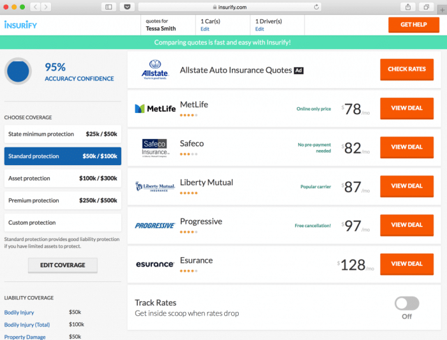This screenshot has height=340, width=447.
Task: Turn on the Track Rates switch
Action: (x=407, y=303)
